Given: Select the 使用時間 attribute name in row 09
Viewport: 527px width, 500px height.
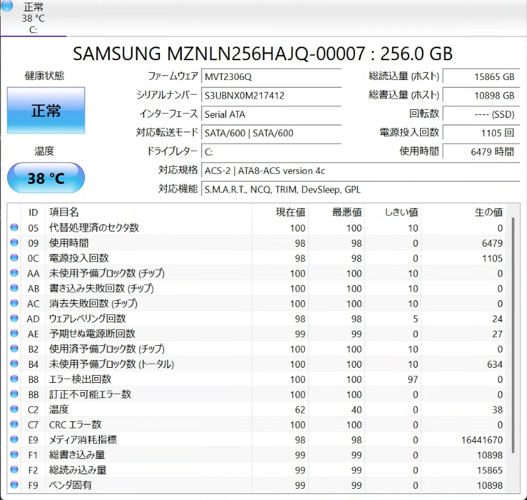Looking at the screenshot, I should coord(69,243).
